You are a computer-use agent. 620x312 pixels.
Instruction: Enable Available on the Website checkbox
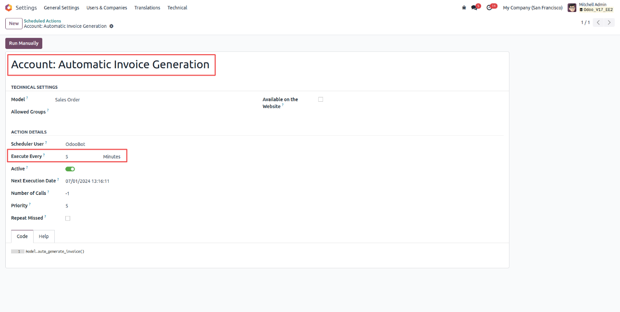coord(321,99)
